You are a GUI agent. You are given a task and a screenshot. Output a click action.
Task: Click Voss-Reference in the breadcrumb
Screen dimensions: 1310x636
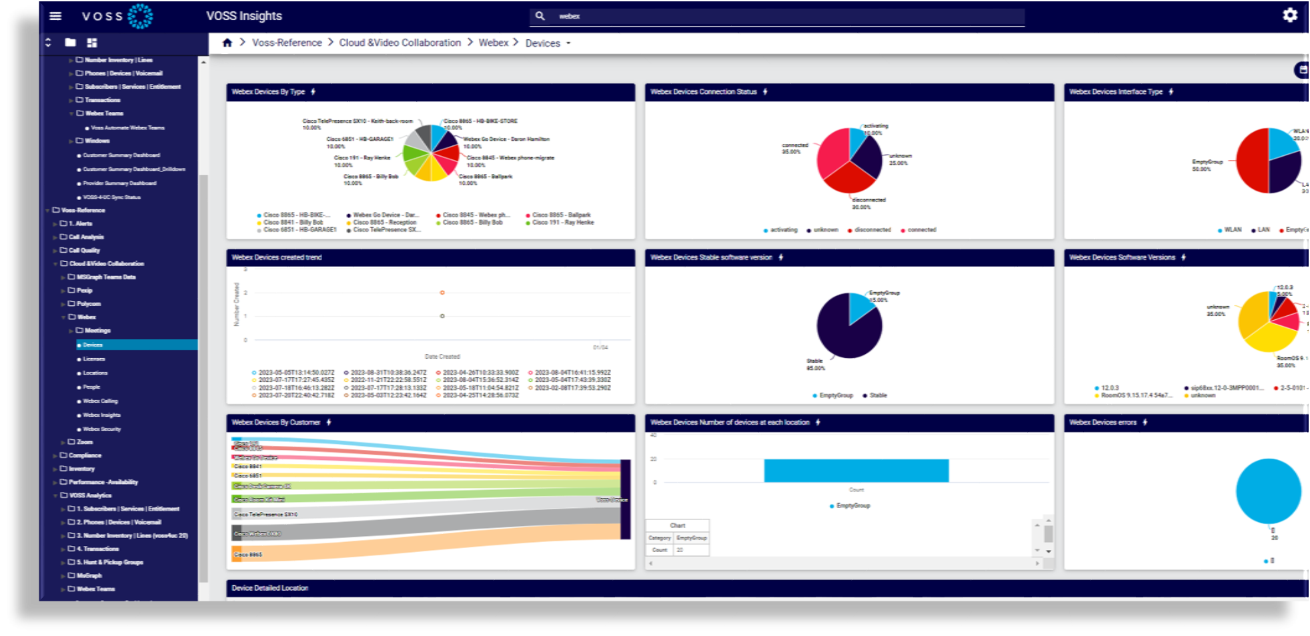click(x=287, y=43)
